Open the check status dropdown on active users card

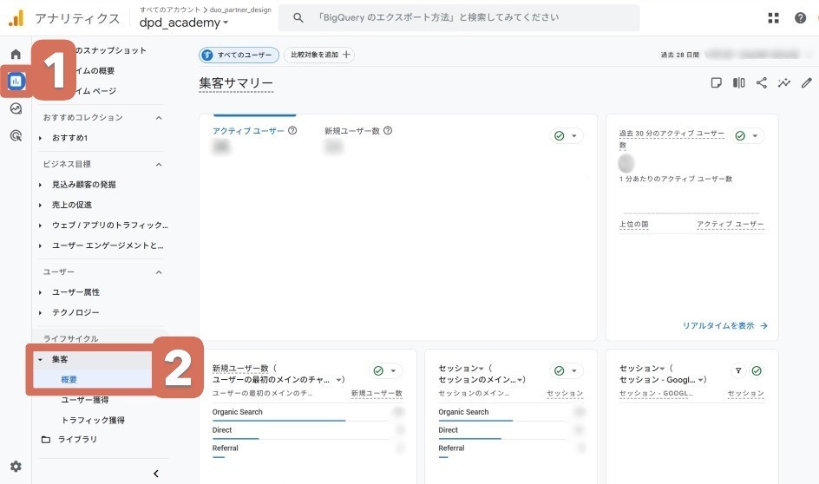click(x=567, y=136)
